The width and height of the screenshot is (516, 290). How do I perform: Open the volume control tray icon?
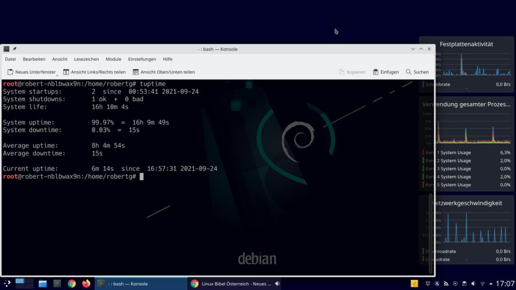tap(473, 283)
